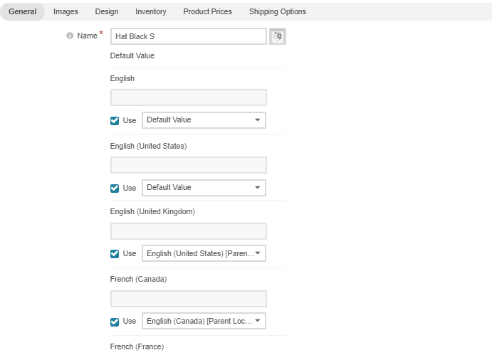The height and width of the screenshot is (355, 492).
Task: Open French (Canada) parent locale dropdown
Action: coord(204,321)
